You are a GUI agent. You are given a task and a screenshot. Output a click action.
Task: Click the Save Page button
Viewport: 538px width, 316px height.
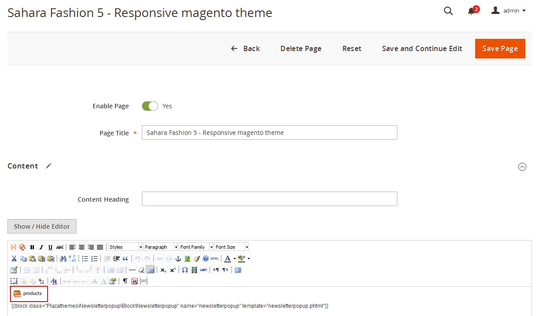point(500,48)
